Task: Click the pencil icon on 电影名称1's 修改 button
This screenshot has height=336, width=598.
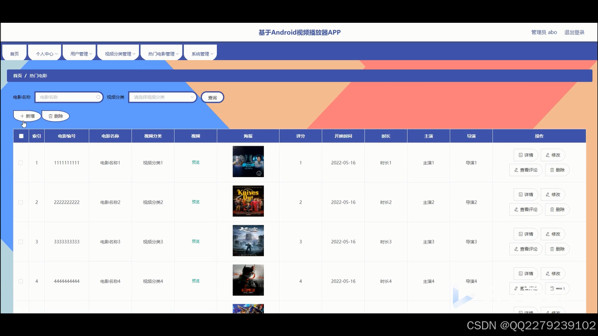Action: click(547, 155)
